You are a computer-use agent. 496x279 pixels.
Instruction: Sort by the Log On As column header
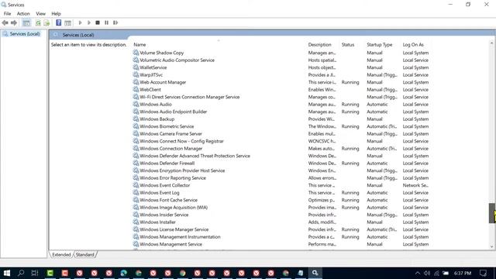tap(413, 45)
